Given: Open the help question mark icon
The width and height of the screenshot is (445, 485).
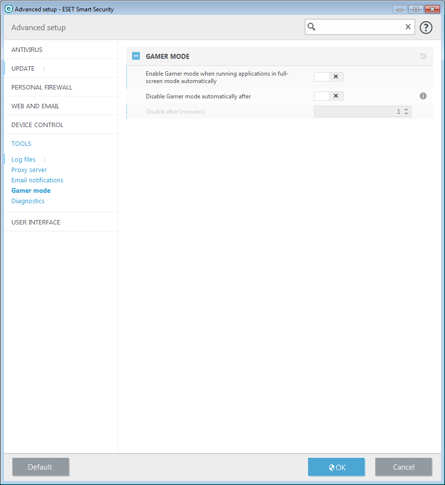Looking at the screenshot, I should click(x=426, y=27).
